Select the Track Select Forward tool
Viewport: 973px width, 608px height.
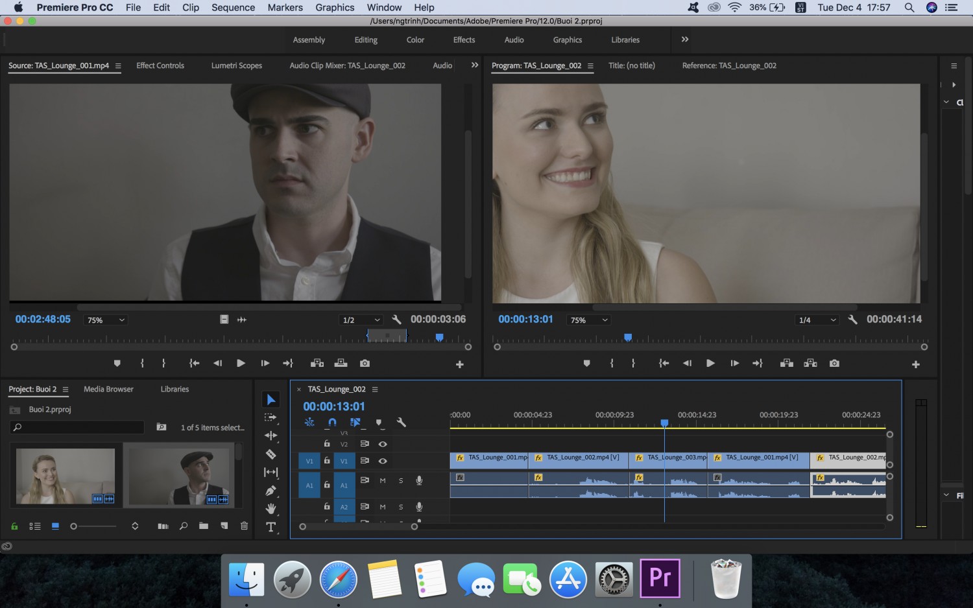(x=271, y=417)
